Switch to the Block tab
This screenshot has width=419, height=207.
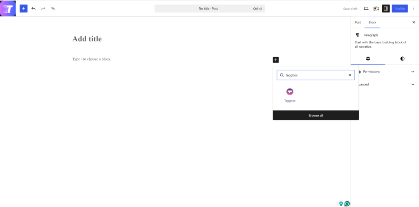pyautogui.click(x=372, y=22)
